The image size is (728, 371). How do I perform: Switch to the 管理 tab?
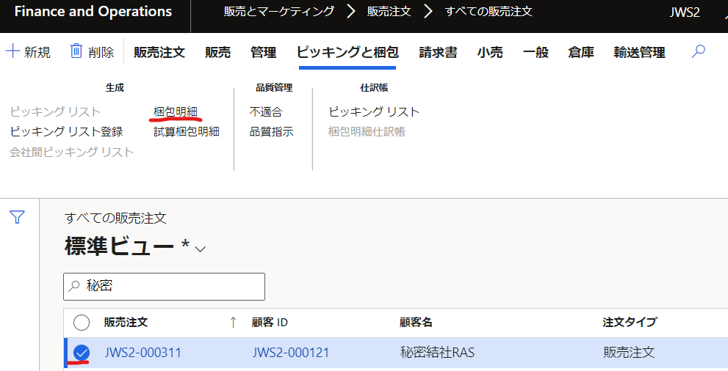point(263,52)
